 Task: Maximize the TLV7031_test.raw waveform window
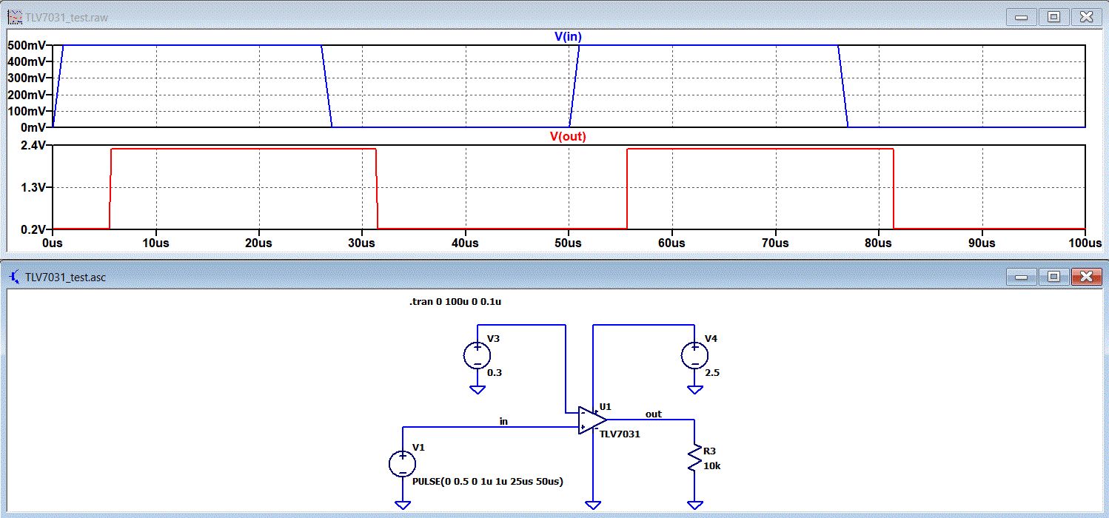(1053, 16)
